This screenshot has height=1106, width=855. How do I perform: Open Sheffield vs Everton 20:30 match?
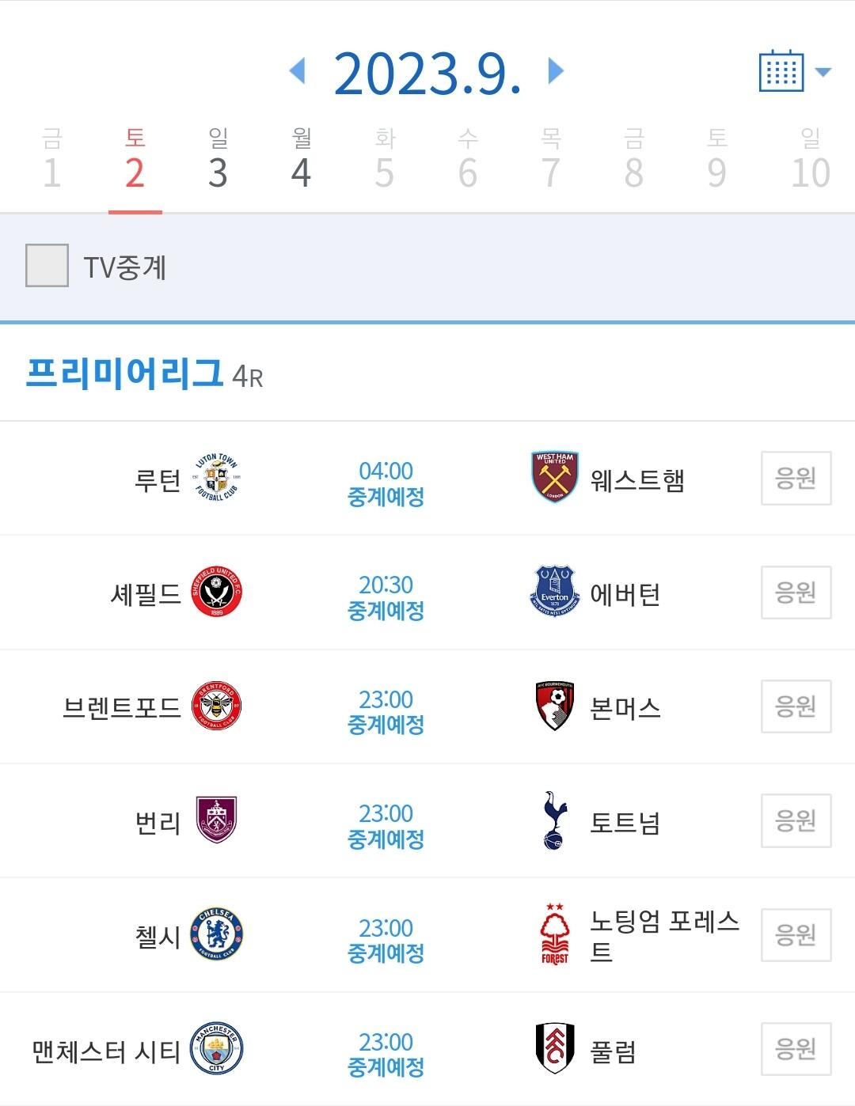(x=386, y=597)
